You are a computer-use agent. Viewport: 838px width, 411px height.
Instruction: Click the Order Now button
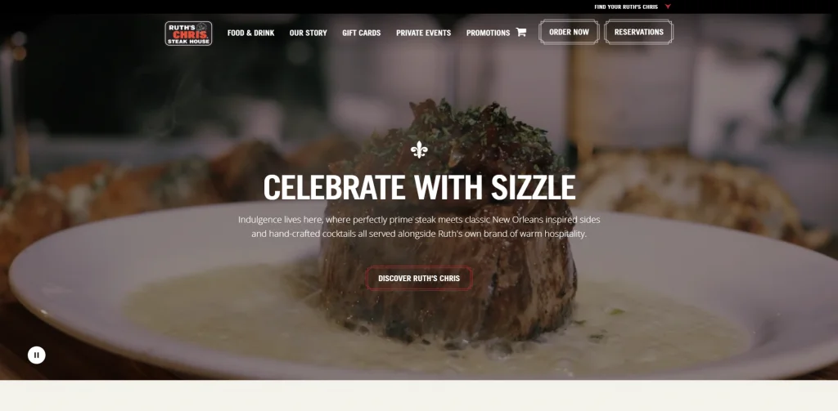569,32
